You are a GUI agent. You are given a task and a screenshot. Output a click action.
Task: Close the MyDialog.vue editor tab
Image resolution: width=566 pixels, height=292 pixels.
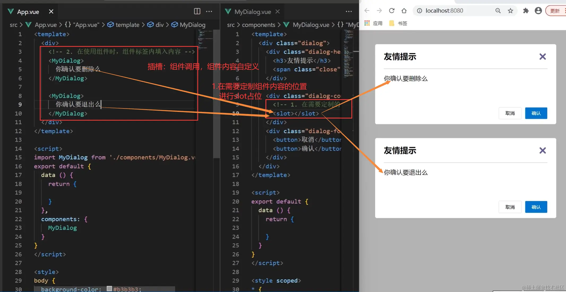(x=277, y=11)
